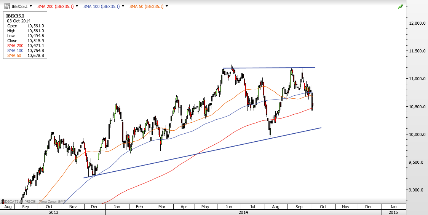Open the SMA 200 (IBEX35.I) dropdown arrow
This screenshot has width=428, height=215.
click(x=77, y=6)
